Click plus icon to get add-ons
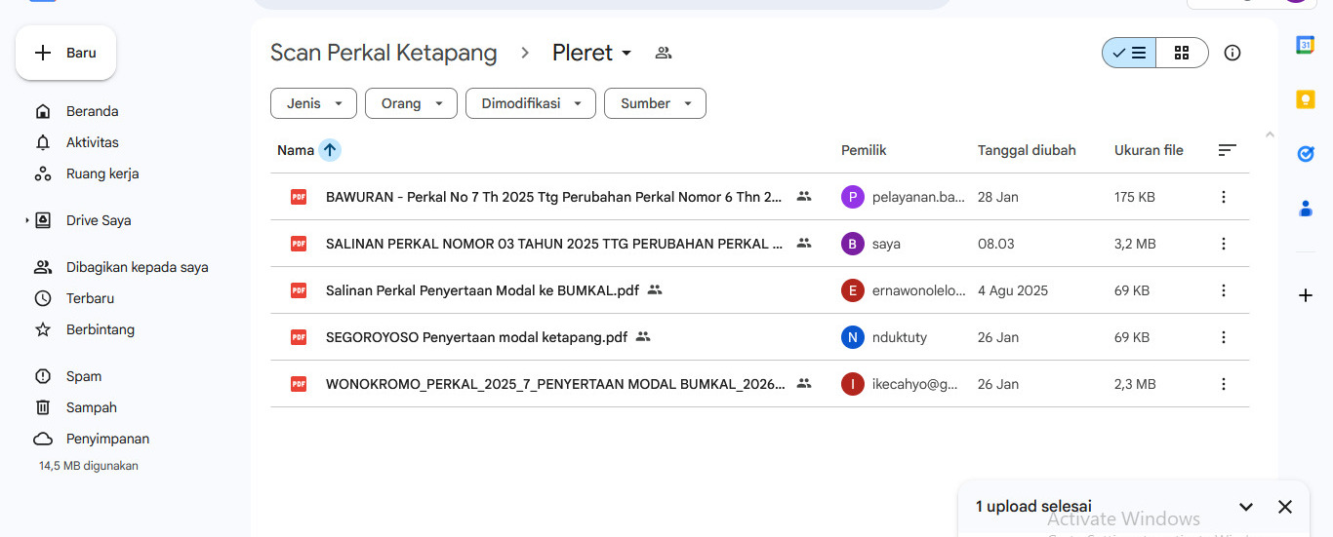 (1305, 294)
